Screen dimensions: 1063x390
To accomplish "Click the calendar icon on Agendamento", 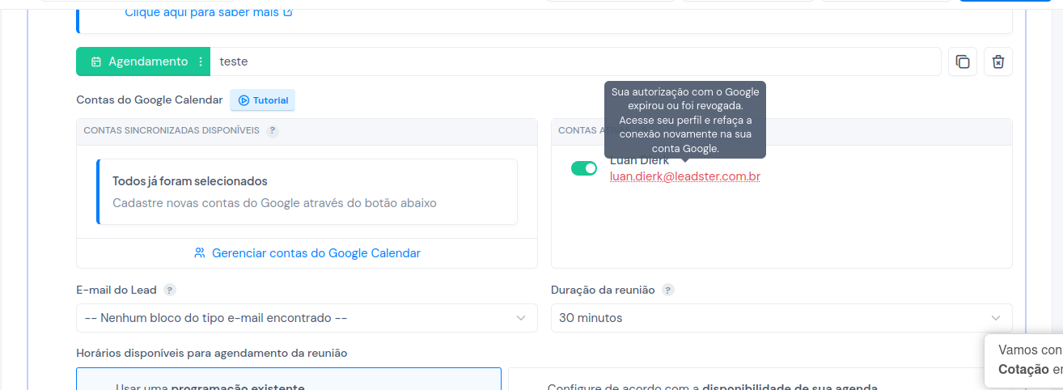I will [x=95, y=61].
